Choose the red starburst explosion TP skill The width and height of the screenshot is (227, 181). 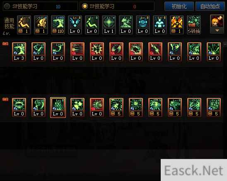click(97, 52)
